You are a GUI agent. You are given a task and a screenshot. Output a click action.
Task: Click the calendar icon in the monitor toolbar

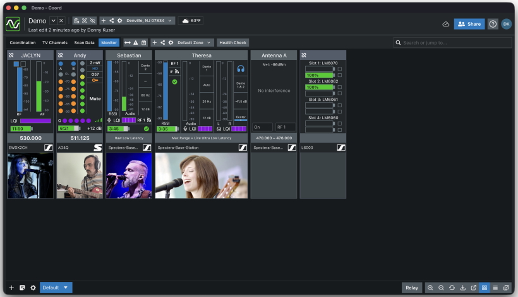pos(143,42)
